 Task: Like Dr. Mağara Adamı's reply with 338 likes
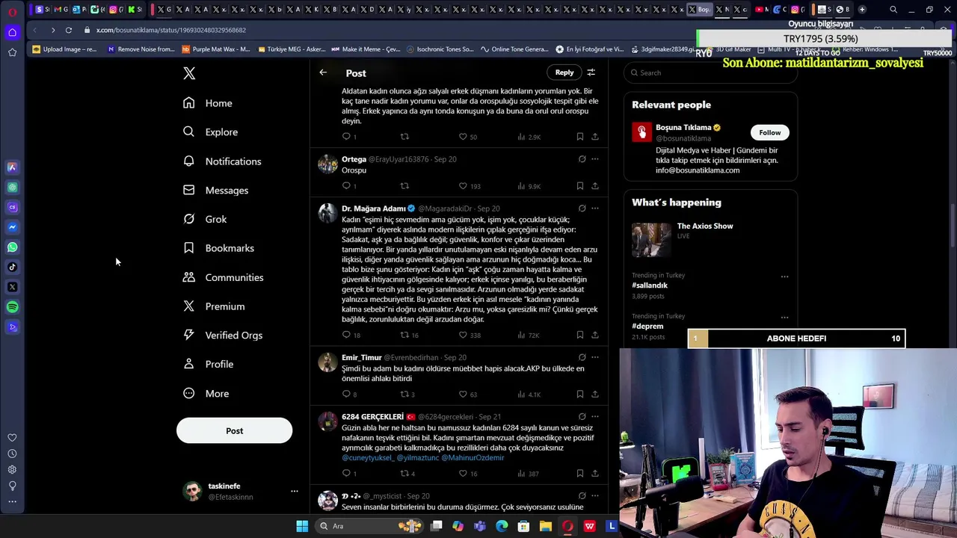pos(463,335)
